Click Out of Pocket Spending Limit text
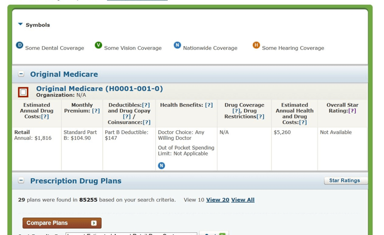Screen dimensions: 384x235 pyautogui.click(x=186, y=151)
